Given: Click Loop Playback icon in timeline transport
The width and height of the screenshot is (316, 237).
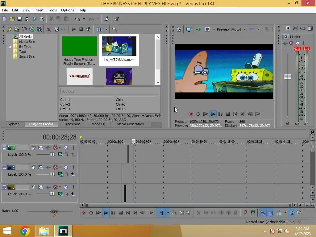Looking at the screenshot, I should (91, 213).
